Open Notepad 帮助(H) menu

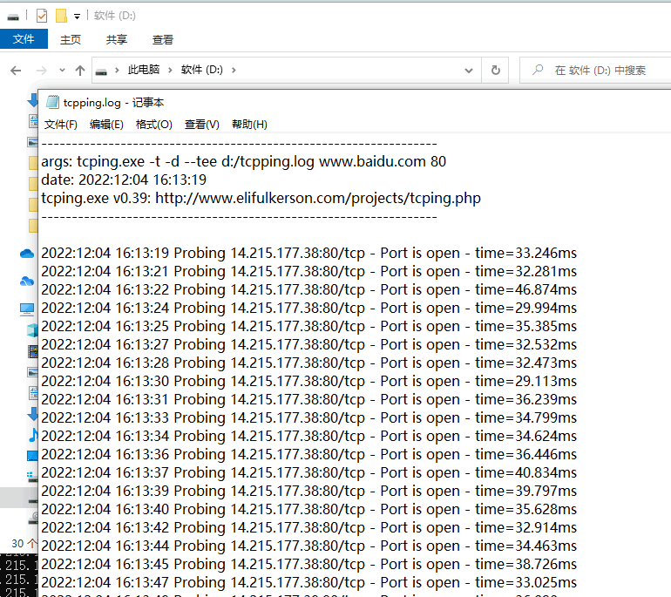pyautogui.click(x=249, y=125)
